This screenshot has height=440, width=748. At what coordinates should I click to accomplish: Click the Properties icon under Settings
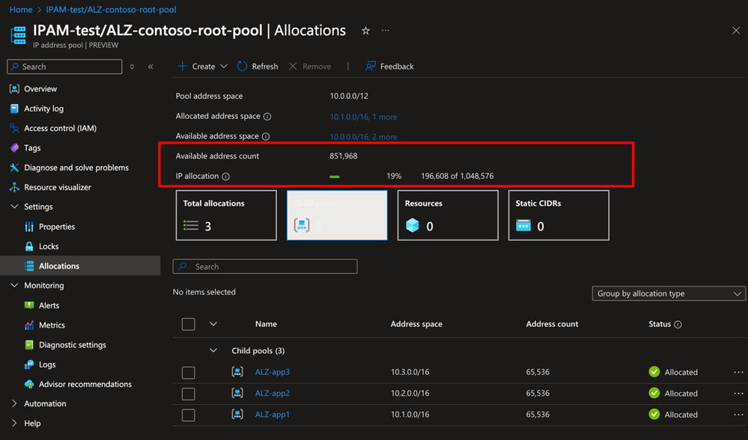(x=29, y=227)
